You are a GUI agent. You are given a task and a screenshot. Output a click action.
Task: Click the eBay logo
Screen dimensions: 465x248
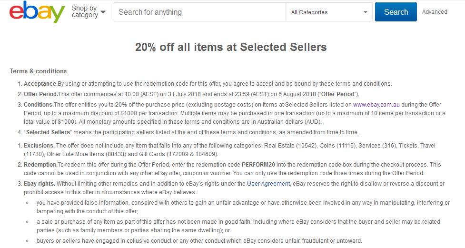[x=37, y=12]
